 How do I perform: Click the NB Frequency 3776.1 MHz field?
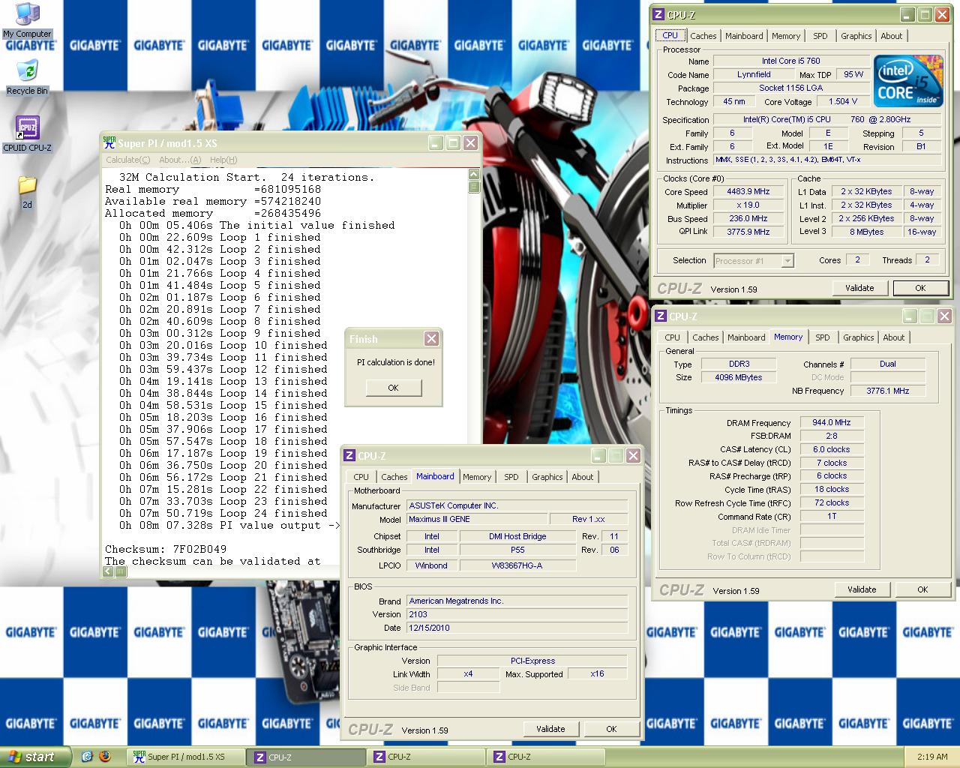click(x=888, y=391)
